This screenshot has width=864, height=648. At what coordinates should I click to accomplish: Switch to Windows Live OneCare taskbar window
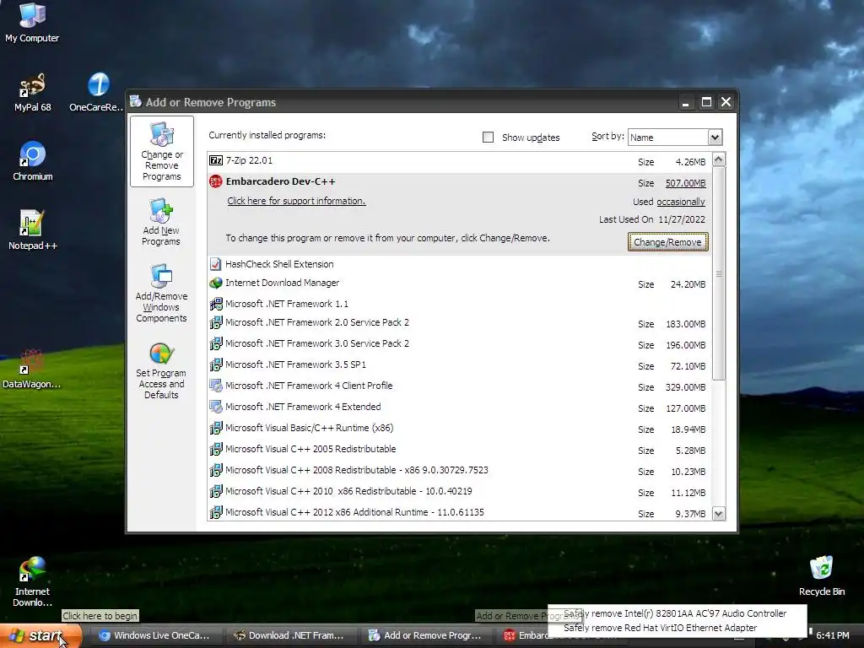coord(155,635)
